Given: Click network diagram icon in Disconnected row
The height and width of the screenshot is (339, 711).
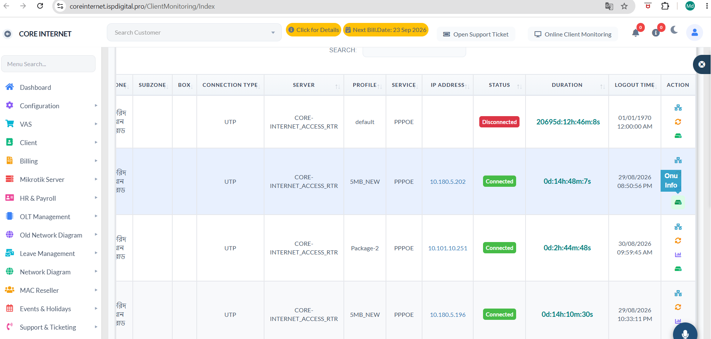Looking at the screenshot, I should tap(678, 108).
